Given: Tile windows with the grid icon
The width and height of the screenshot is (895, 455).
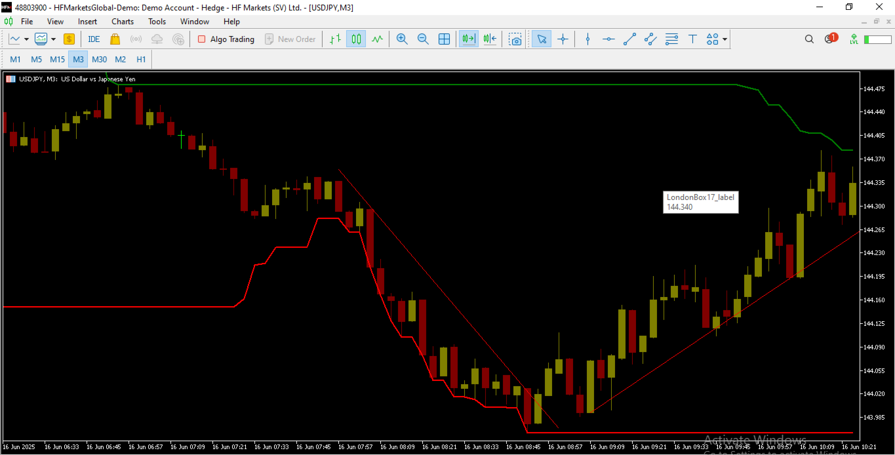Looking at the screenshot, I should point(444,39).
